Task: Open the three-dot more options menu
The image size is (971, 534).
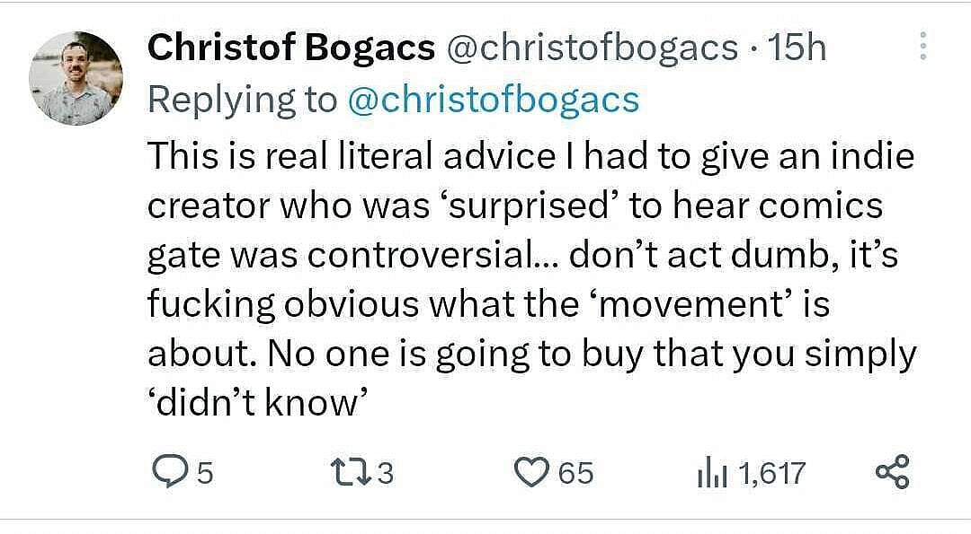Action: coord(922,47)
